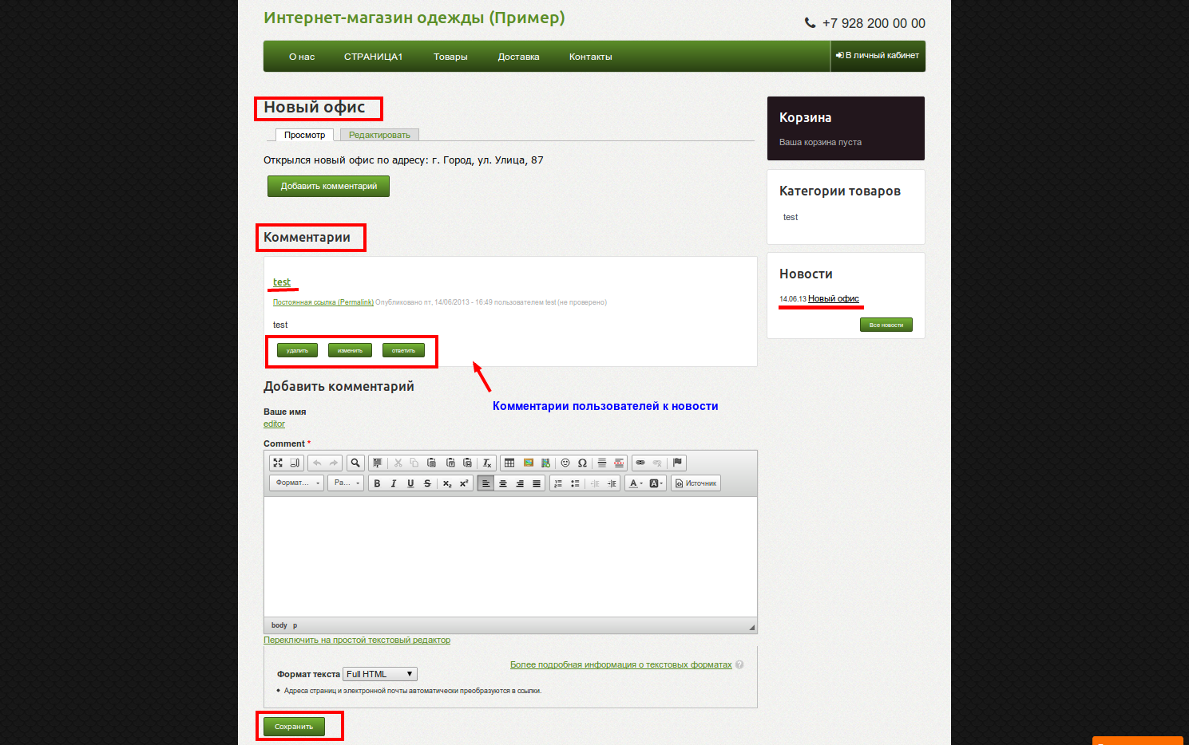Image resolution: width=1189 pixels, height=745 pixels.
Task: Click inside the comment text area
Action: coord(510,557)
